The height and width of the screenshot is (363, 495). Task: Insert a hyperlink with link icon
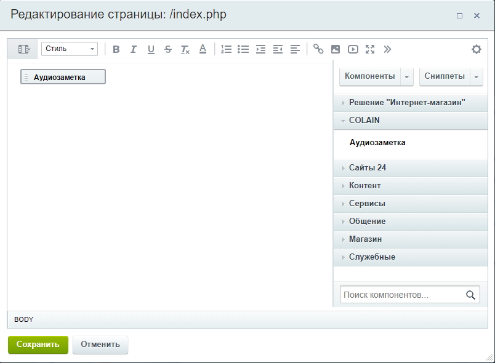318,49
